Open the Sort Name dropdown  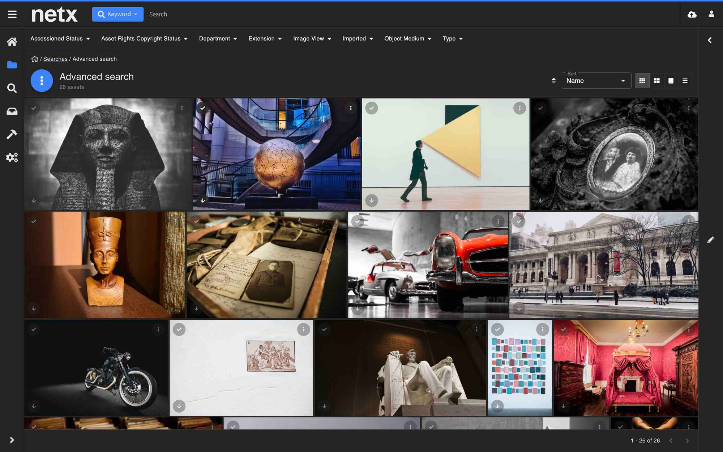click(596, 81)
